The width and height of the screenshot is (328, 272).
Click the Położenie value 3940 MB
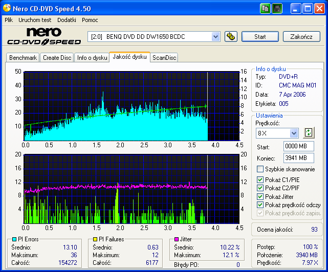point(307,255)
